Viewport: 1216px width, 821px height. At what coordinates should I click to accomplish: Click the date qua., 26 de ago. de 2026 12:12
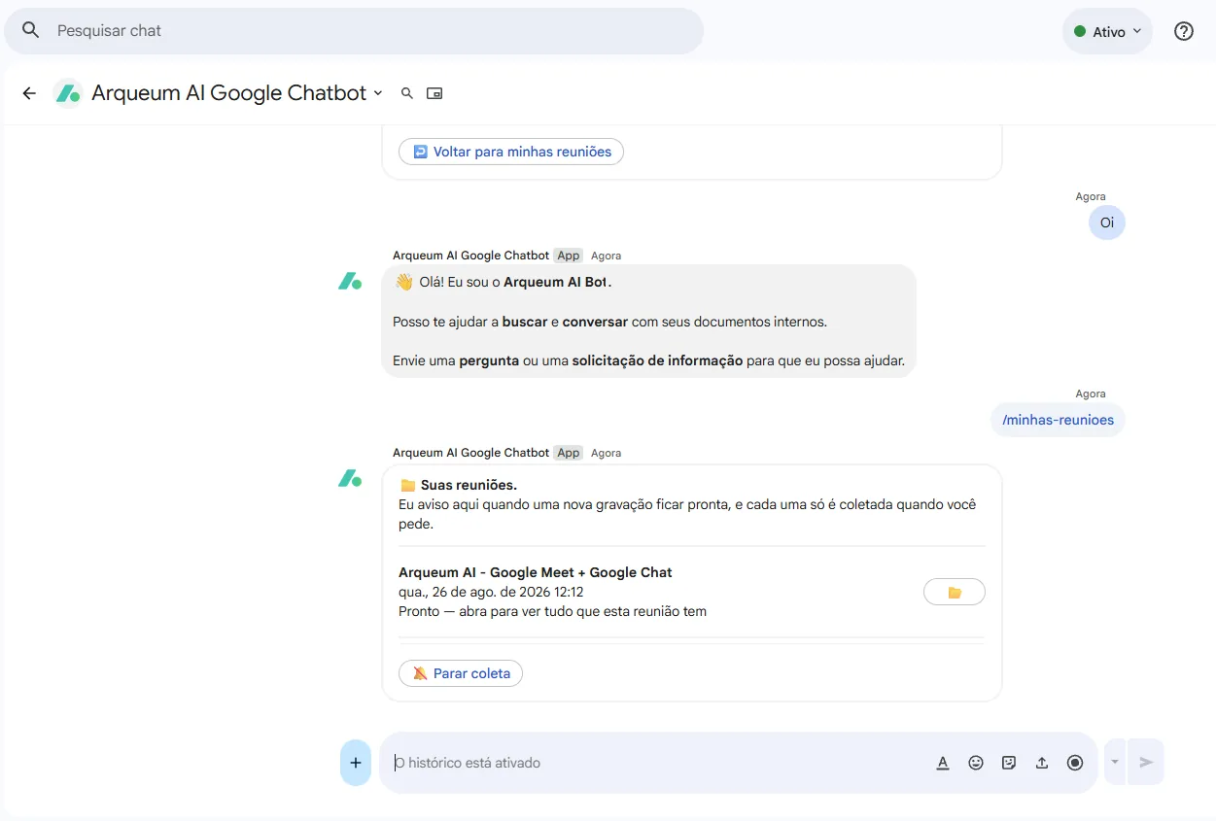point(491,592)
